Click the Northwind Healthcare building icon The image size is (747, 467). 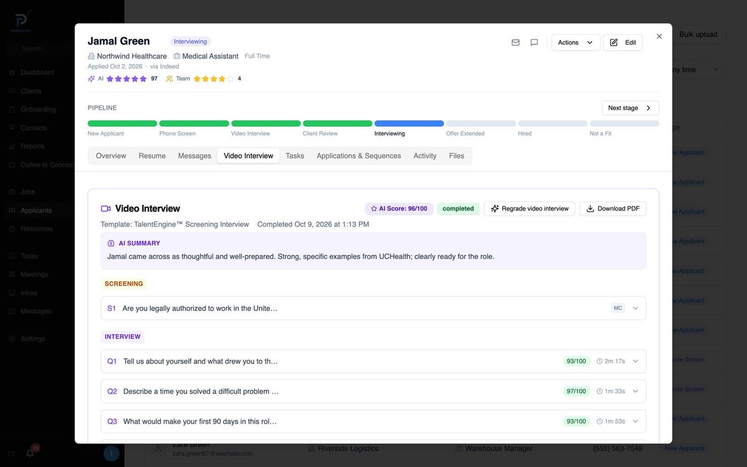point(92,56)
